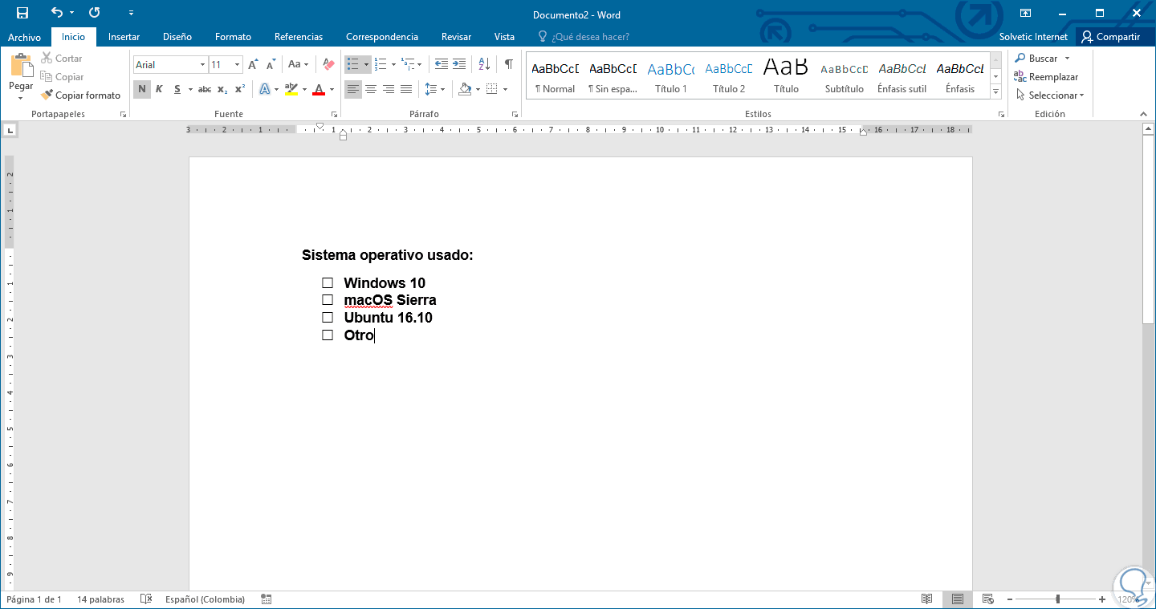The height and width of the screenshot is (609, 1156).
Task: Decrease the paragraph indent
Action: [441, 64]
